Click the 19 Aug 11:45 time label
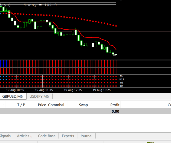Viewport: 171px width, 143px height. pyautogui.click(x=44, y=90)
